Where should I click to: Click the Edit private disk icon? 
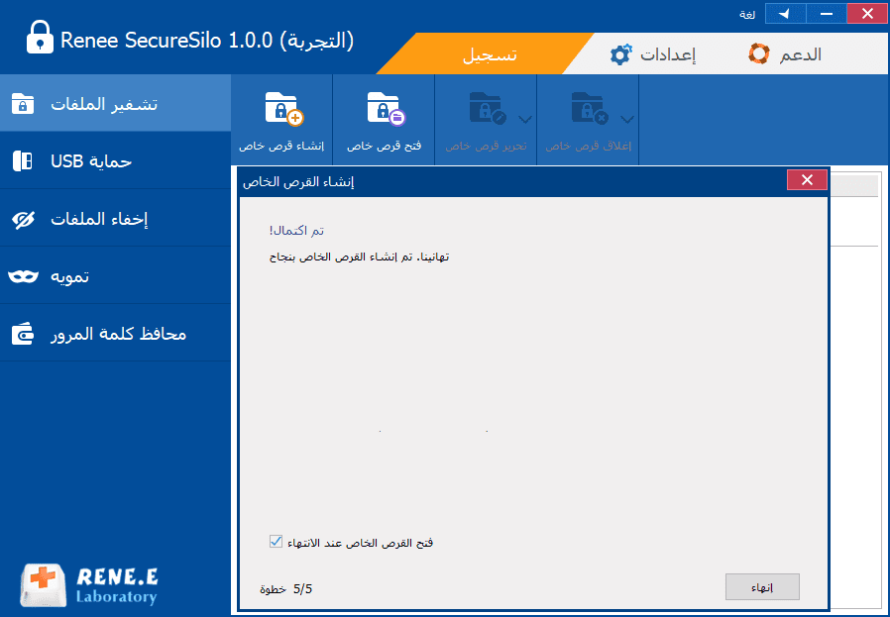tap(488, 109)
